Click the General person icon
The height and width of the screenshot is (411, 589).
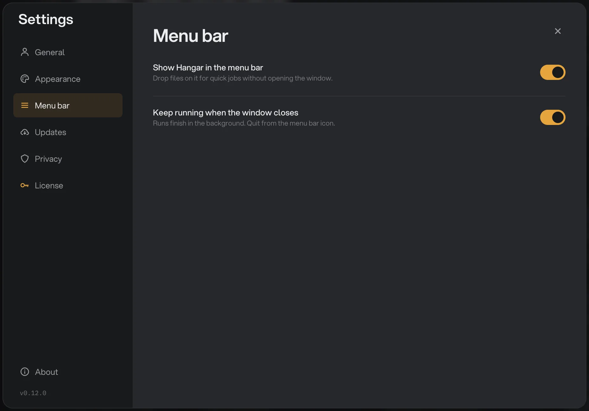click(x=25, y=52)
